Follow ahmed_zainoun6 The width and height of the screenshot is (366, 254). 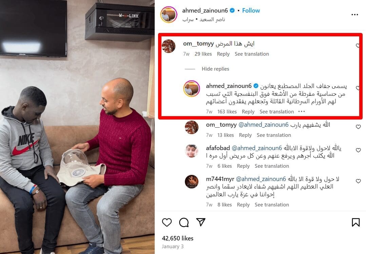[251, 11]
